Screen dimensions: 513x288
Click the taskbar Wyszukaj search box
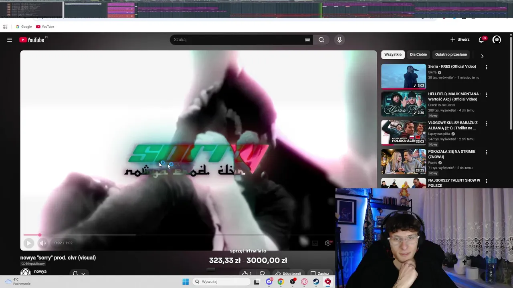tap(221, 282)
